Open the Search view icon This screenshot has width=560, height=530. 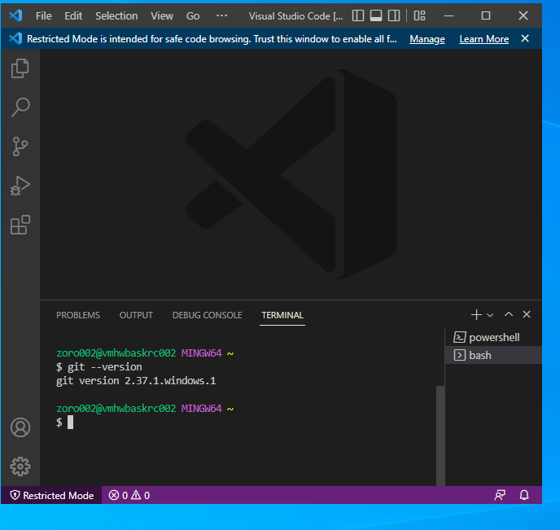pyautogui.click(x=20, y=107)
